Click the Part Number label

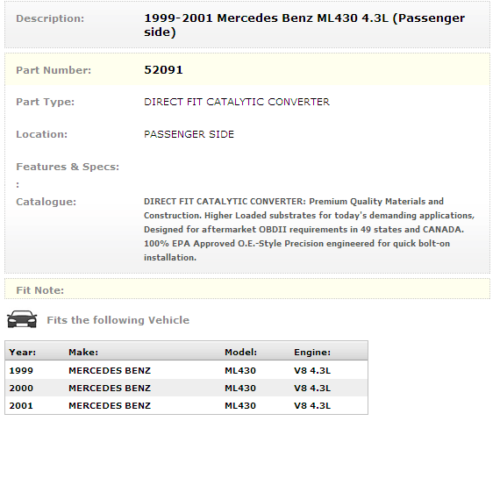click(54, 70)
